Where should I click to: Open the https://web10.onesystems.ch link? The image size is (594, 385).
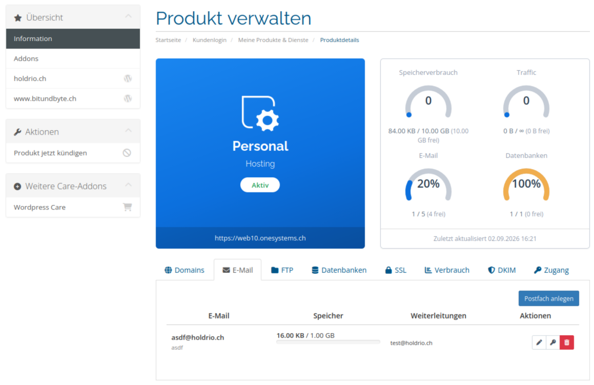click(x=260, y=238)
